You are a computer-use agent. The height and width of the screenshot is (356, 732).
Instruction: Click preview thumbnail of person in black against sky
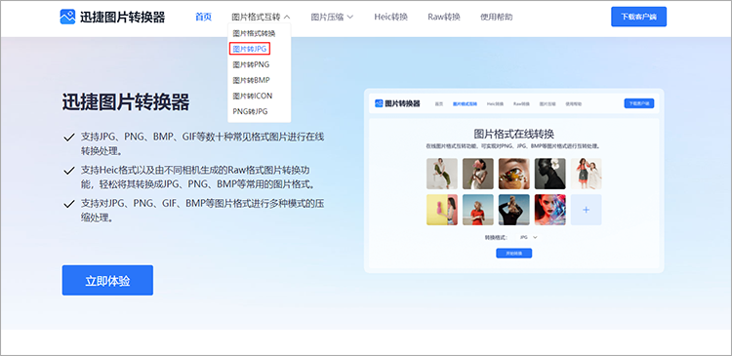pyautogui.click(x=514, y=210)
